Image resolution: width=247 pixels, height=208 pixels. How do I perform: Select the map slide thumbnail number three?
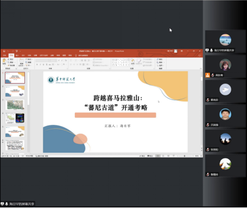pos(15,104)
